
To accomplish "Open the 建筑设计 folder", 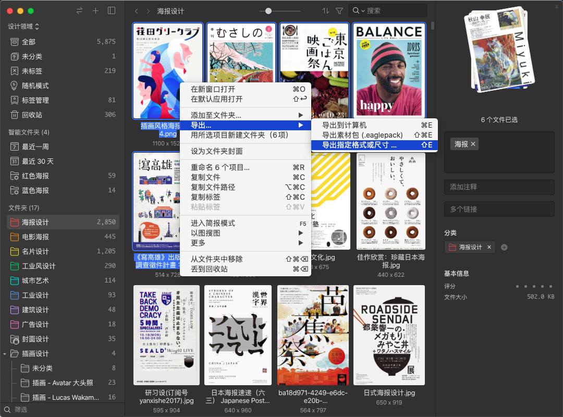I will pyautogui.click(x=63, y=310).
